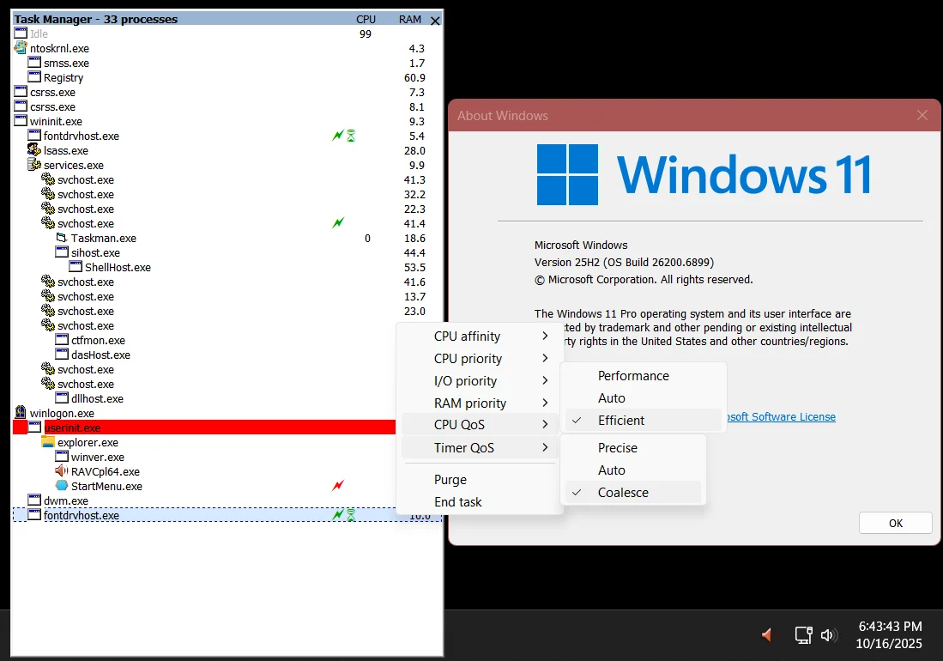Open the taskbar clock showing 6:43:43 PM
The width and height of the screenshot is (943, 661).
pos(890,634)
